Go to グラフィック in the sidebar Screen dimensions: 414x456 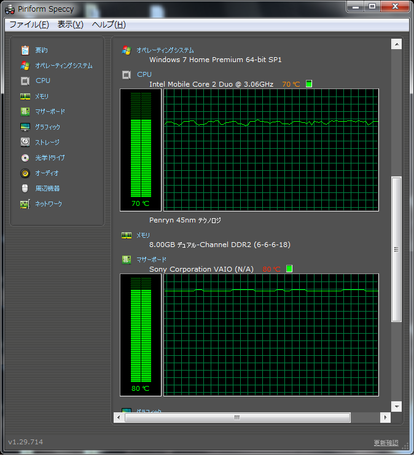[47, 127]
